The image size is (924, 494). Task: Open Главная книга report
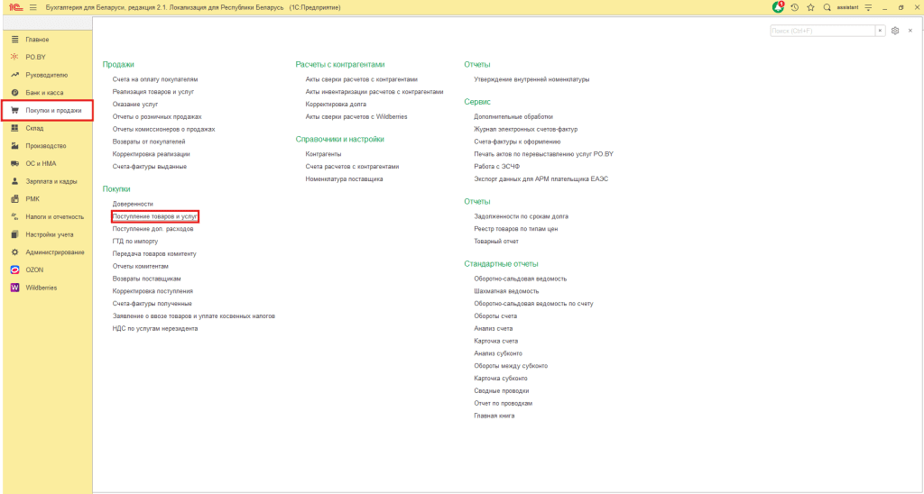tap(494, 416)
